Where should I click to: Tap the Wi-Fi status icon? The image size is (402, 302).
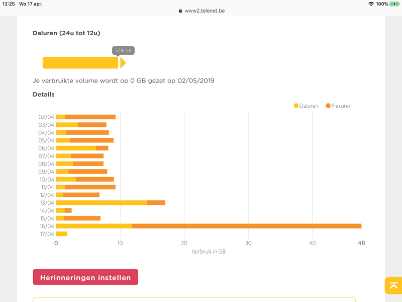point(371,4)
